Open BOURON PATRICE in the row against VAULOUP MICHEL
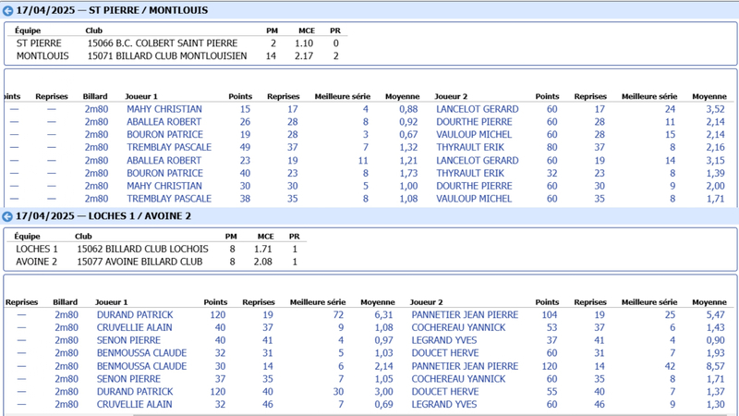This screenshot has height=416, width=739. 164,134
